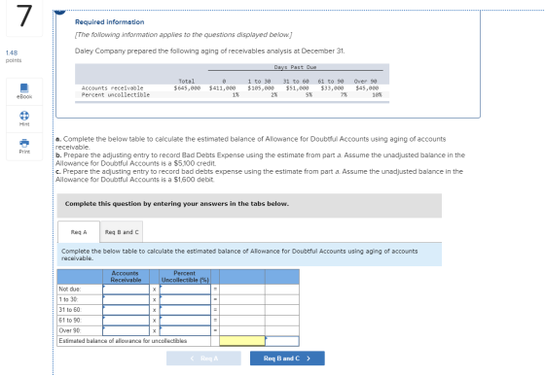Click the disabled Req A back button
545x375 pixels.
click(x=203, y=358)
